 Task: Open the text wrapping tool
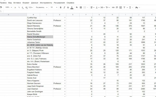(x=102, y=8)
